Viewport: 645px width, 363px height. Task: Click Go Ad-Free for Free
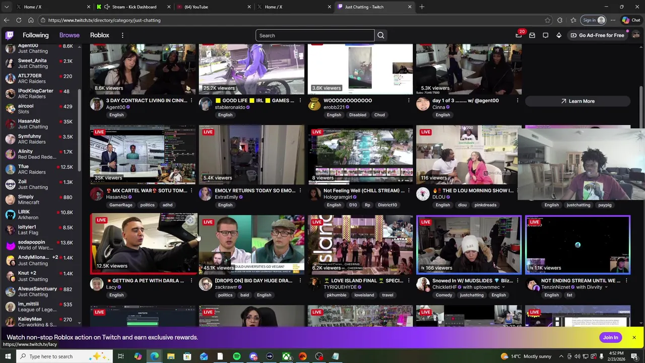tap(597, 35)
